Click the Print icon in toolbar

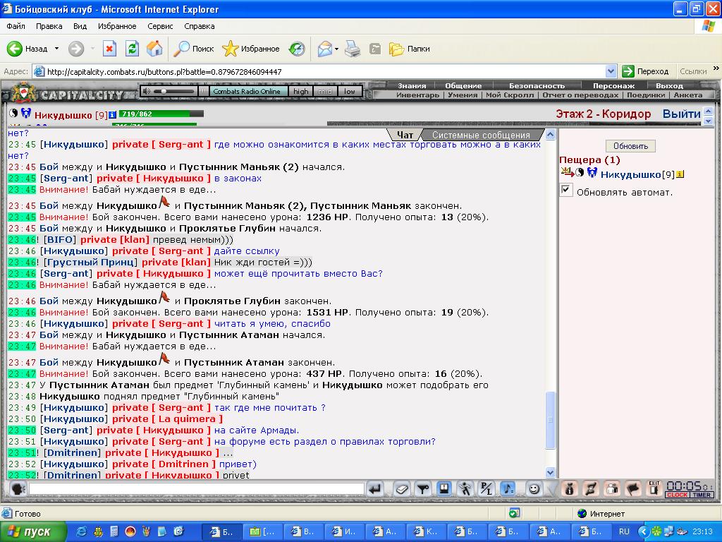[353, 49]
